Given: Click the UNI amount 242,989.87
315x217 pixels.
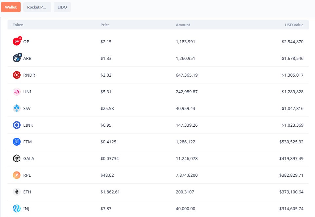Looking at the screenshot, I should coord(187,92).
